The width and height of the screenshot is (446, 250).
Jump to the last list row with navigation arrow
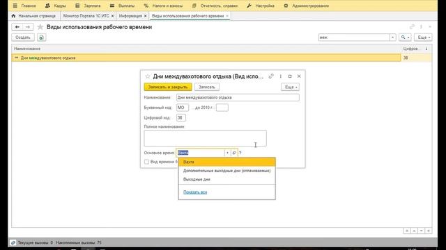tap(429, 231)
